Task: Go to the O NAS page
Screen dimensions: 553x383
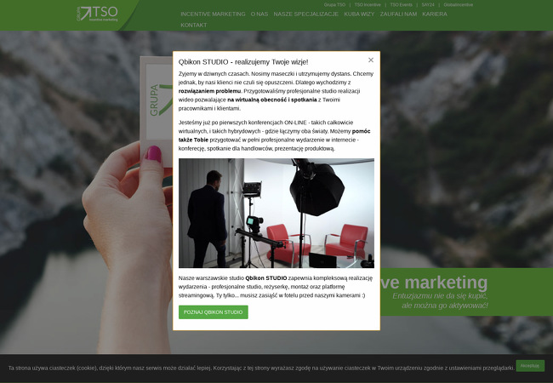Action: click(259, 14)
